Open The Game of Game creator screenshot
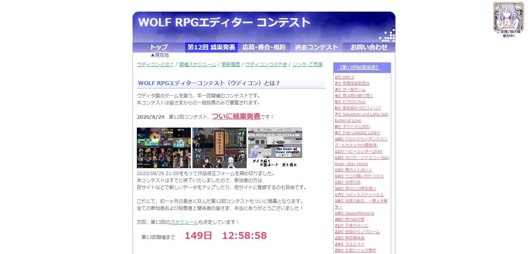This screenshot has height=254, width=528. pyautogui.click(x=275, y=148)
